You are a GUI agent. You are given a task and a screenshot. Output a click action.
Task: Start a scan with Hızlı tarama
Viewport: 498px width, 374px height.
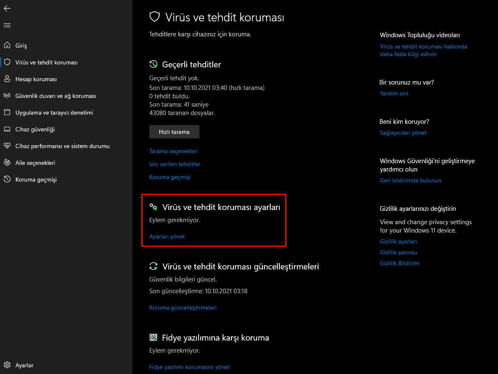coord(174,132)
